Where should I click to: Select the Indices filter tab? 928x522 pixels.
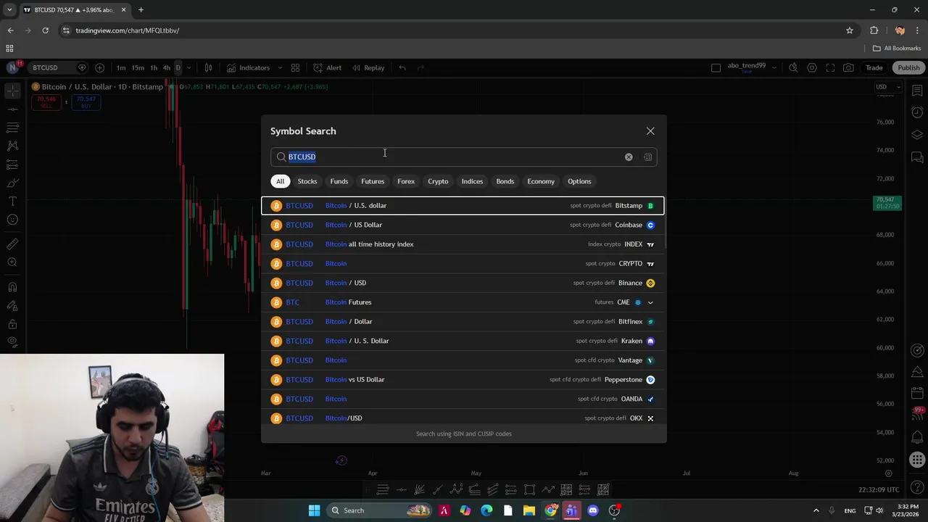pyautogui.click(x=472, y=181)
